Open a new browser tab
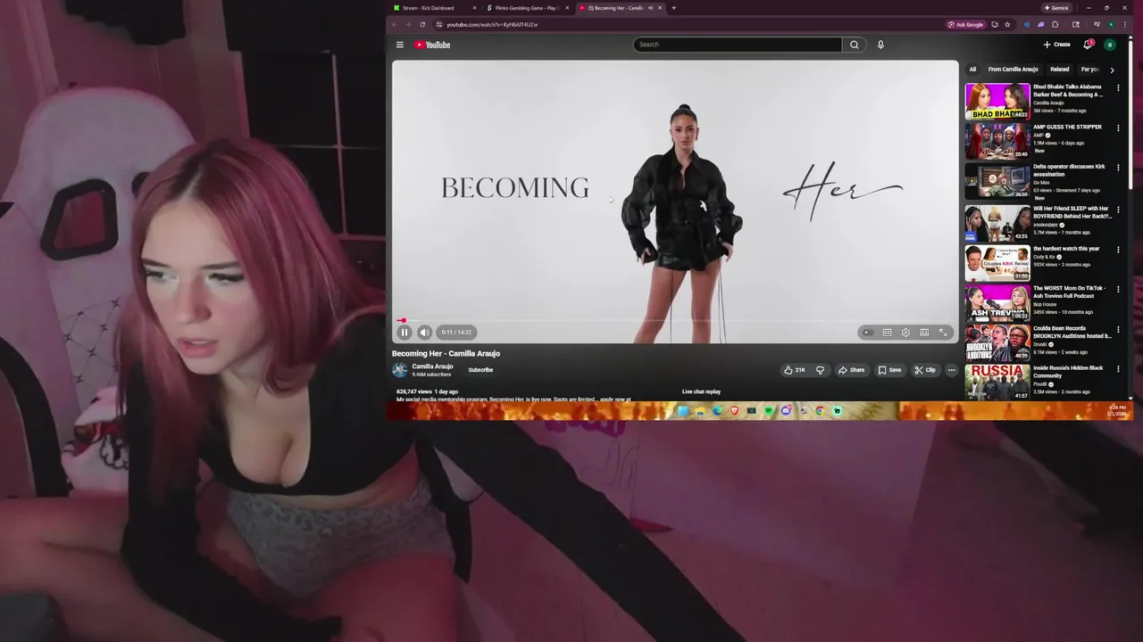The image size is (1143, 642). [x=673, y=8]
